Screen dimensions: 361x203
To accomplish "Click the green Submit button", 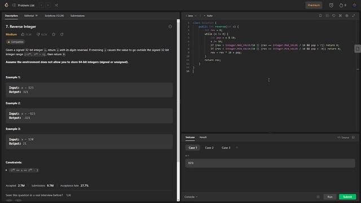I will pos(347,197).
